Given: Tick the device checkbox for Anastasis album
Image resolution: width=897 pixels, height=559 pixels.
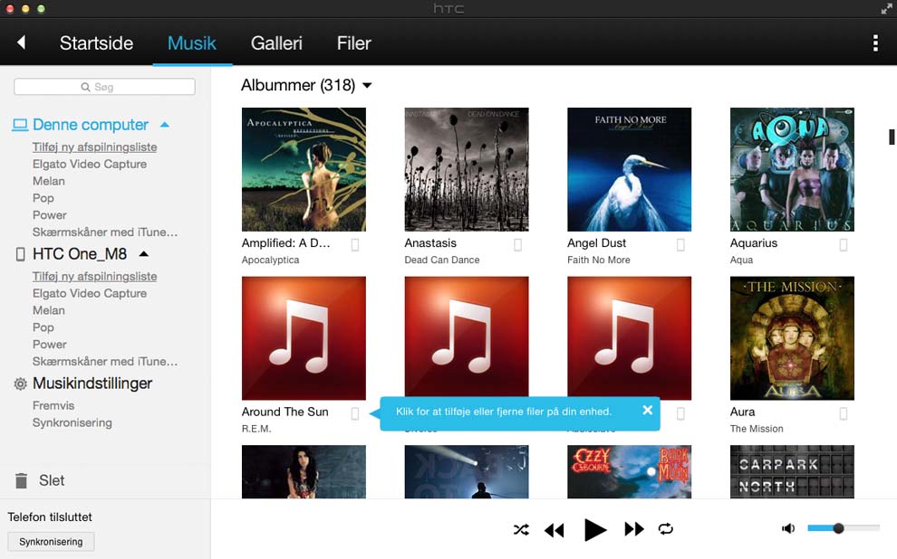Looking at the screenshot, I should coord(517,245).
